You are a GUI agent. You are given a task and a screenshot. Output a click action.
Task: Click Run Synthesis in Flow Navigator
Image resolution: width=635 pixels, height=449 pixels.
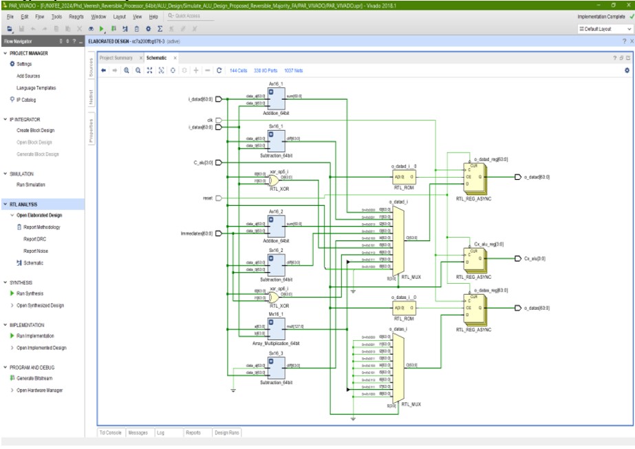[30, 293]
